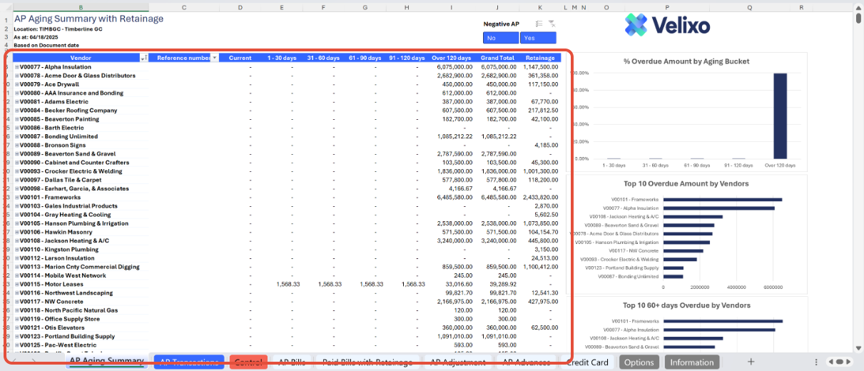Click the '% Overdue Amount by Aging Bucket' chart title
This screenshot has height=371, width=864.
pyautogui.click(x=686, y=61)
